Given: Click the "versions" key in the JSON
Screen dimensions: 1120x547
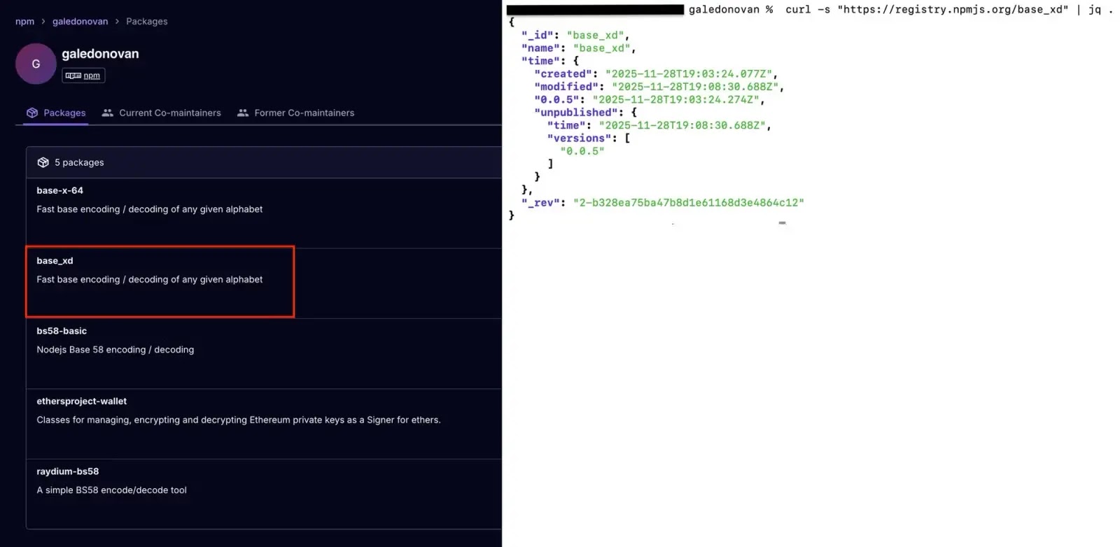Looking at the screenshot, I should pyautogui.click(x=579, y=138).
